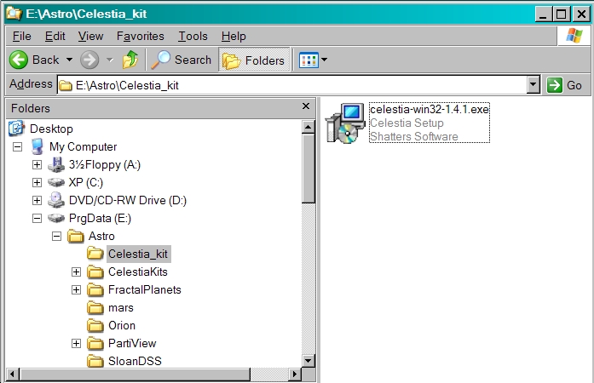The height and width of the screenshot is (383, 594).
Task: Open the Forward history dropdown arrow
Action: pyautogui.click(x=110, y=60)
